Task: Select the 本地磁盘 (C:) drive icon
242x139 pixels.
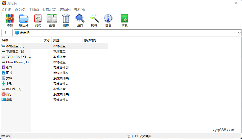Action: point(3,46)
